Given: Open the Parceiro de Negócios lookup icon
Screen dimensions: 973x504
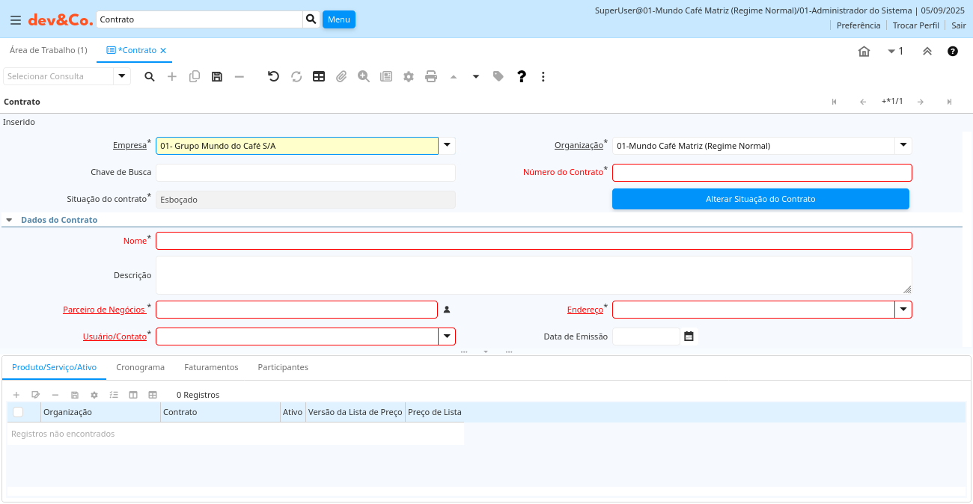Looking at the screenshot, I should (x=447, y=310).
